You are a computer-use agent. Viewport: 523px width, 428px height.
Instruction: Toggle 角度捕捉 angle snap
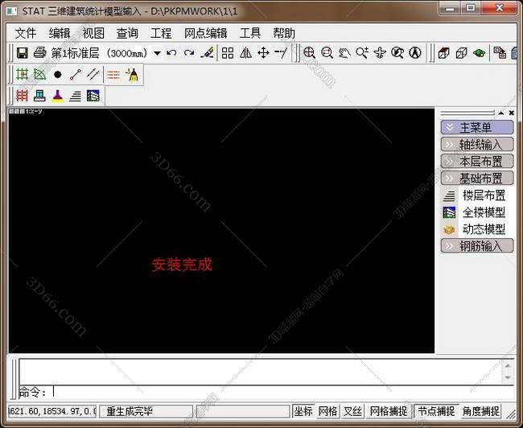(x=480, y=411)
